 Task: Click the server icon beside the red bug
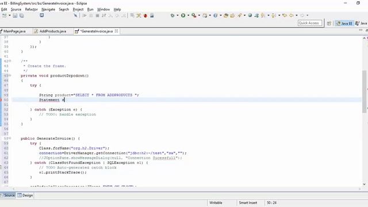[152, 16]
